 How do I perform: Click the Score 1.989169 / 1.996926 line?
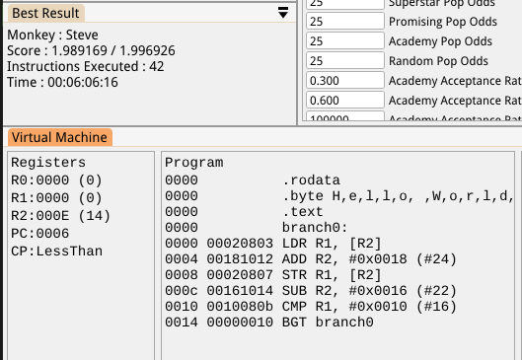91,50
